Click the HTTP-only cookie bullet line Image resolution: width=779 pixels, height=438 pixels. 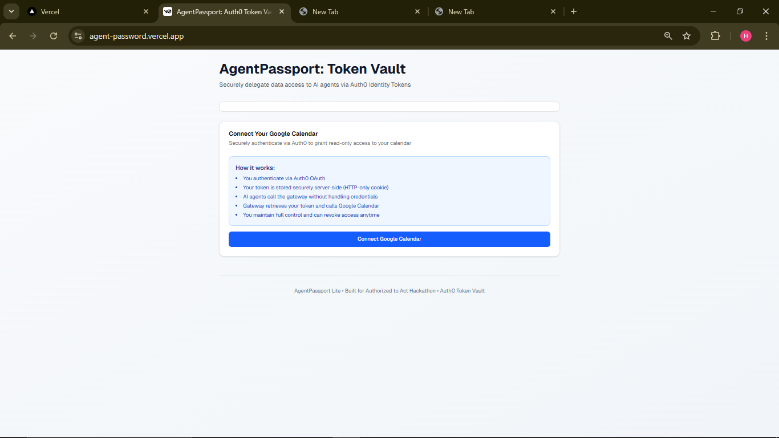[315, 188]
